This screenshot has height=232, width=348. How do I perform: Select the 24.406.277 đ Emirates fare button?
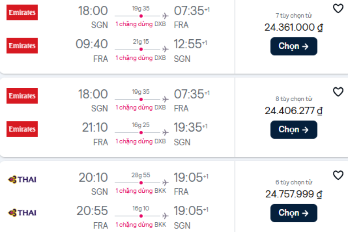pos(294,129)
